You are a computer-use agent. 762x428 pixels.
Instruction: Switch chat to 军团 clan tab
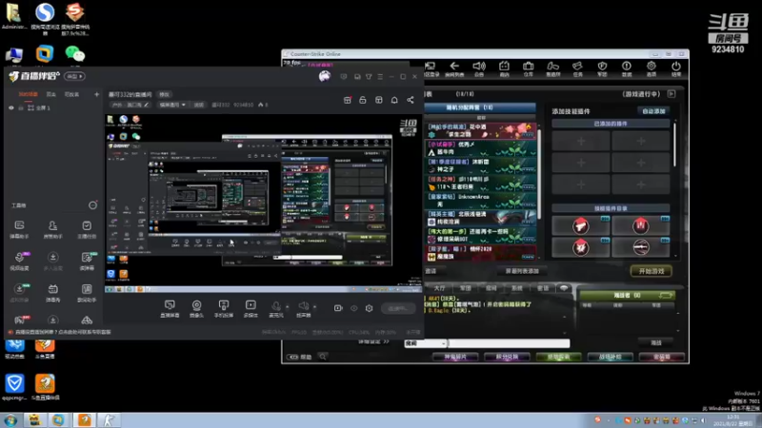[465, 288]
